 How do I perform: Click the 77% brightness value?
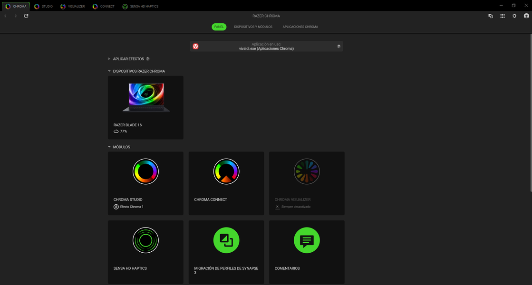click(124, 131)
